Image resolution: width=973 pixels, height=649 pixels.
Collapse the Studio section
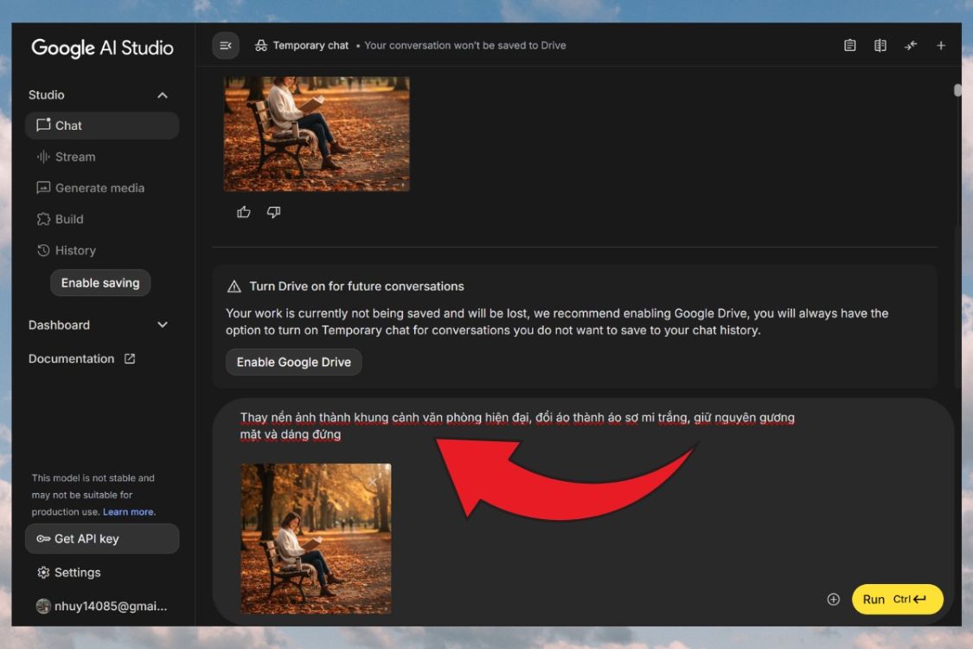(162, 95)
